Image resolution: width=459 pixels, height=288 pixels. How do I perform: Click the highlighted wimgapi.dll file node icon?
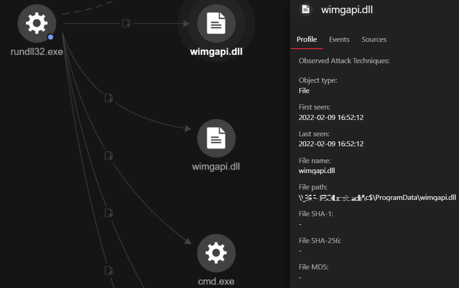[x=216, y=23]
